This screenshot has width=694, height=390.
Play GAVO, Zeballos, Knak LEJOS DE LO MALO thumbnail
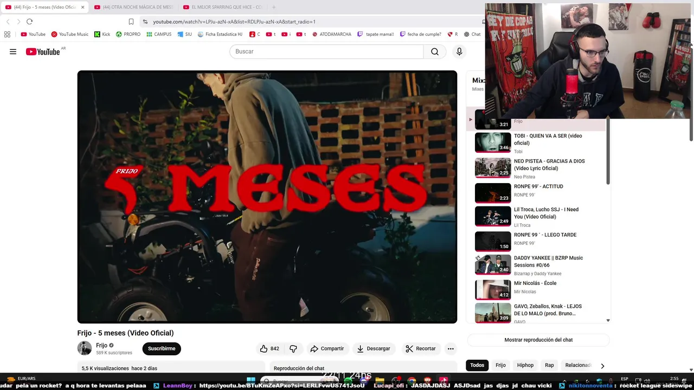pyautogui.click(x=493, y=313)
